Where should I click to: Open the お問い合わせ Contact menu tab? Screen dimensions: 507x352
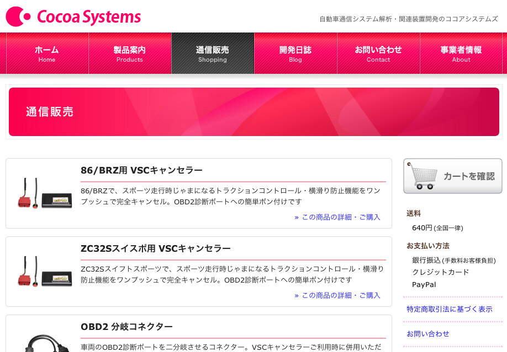pyautogui.click(x=378, y=53)
